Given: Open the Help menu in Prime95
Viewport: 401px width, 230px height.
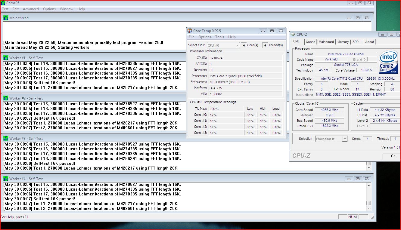Looking at the screenshot, I should (x=81, y=9).
